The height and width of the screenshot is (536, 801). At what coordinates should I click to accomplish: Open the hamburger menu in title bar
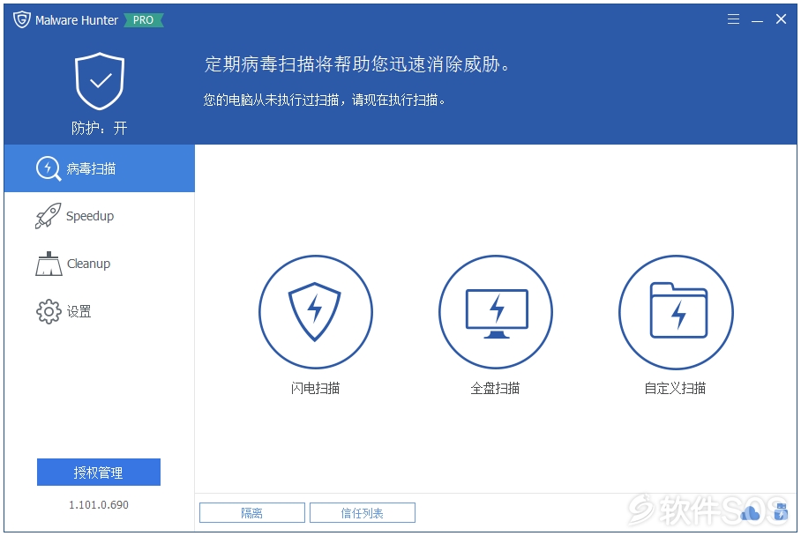(x=733, y=19)
